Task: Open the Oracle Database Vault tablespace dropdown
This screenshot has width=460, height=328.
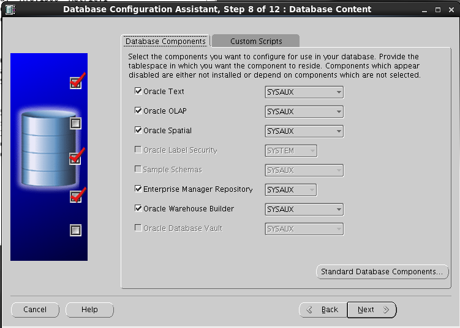Action: 304,229
